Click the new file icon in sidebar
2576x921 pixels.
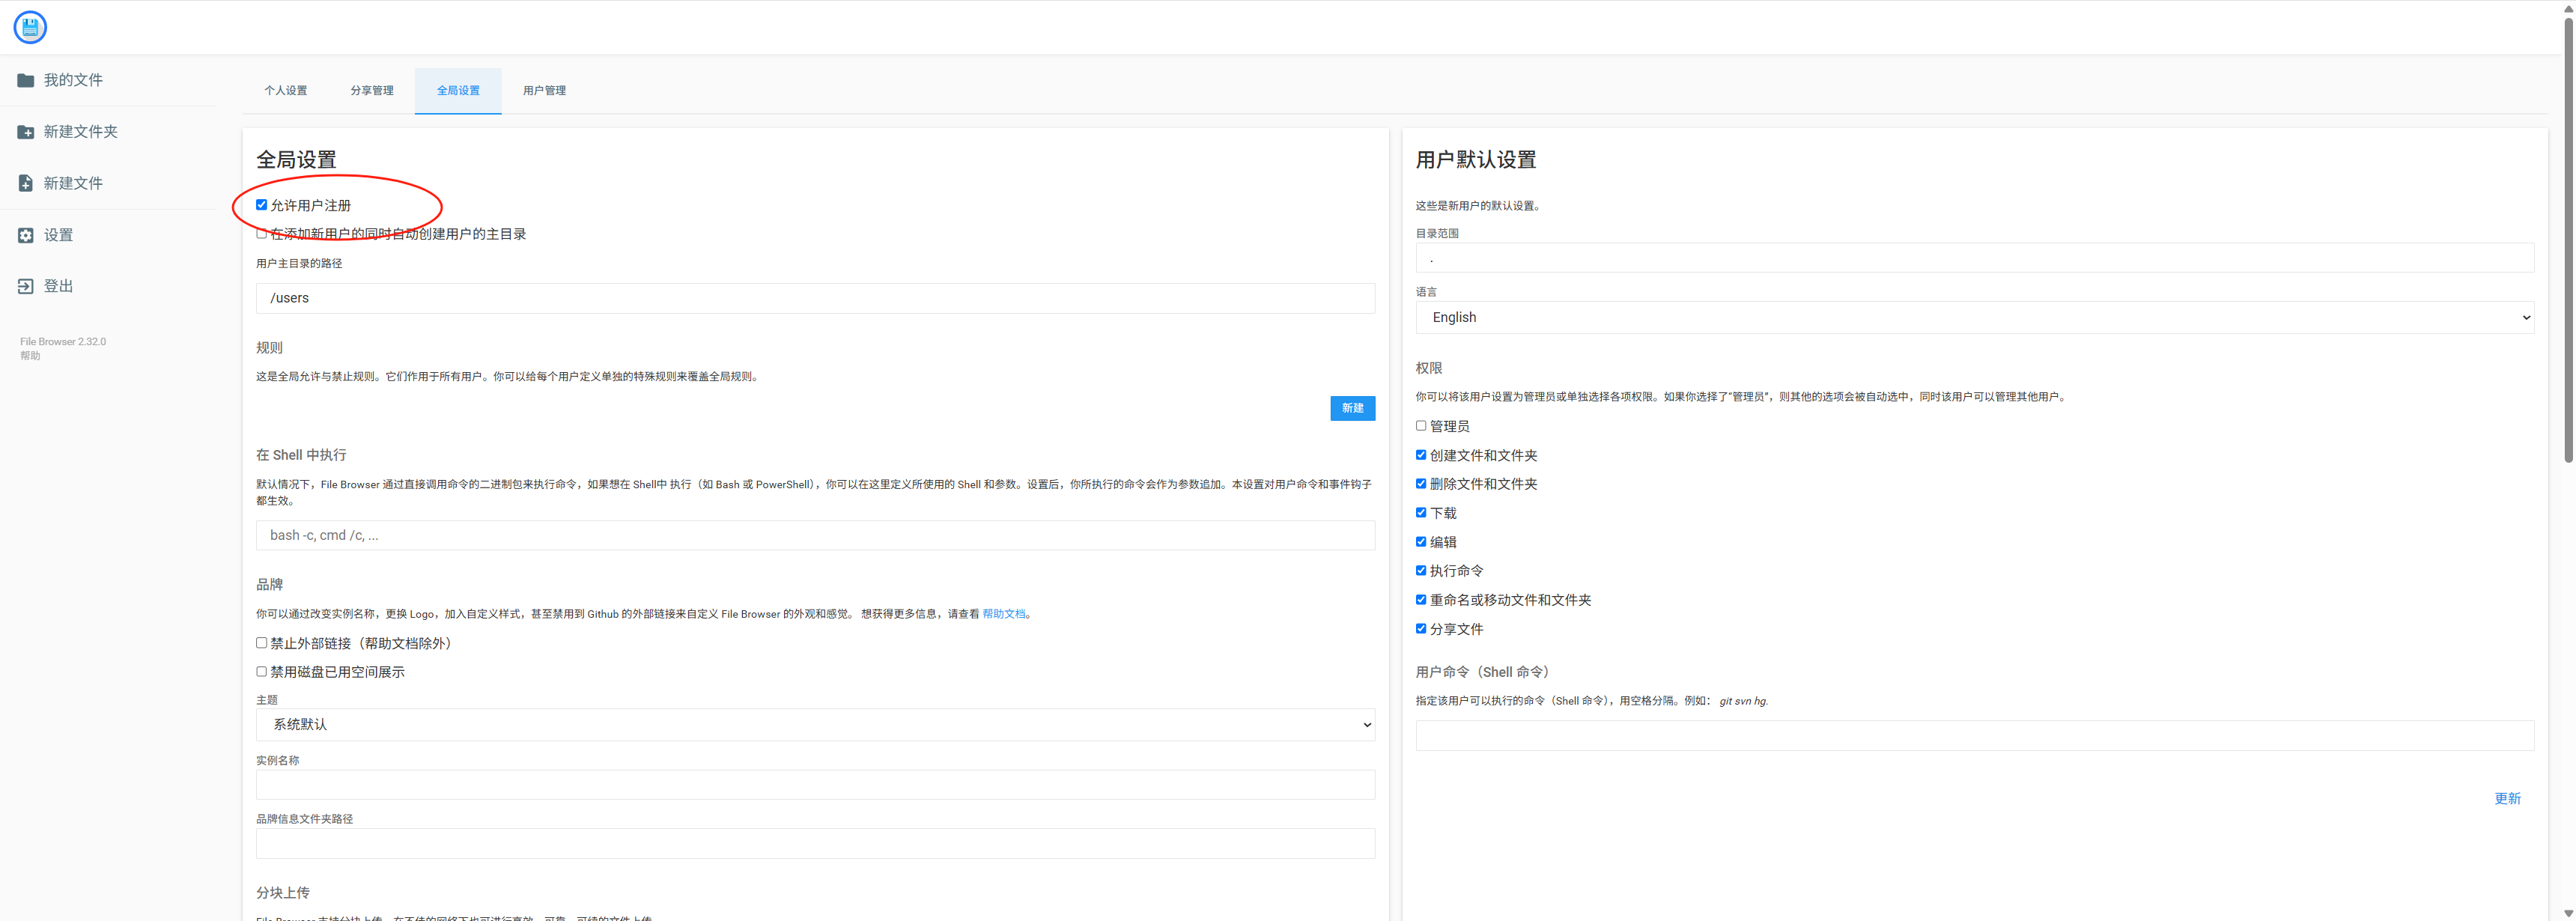tap(26, 183)
